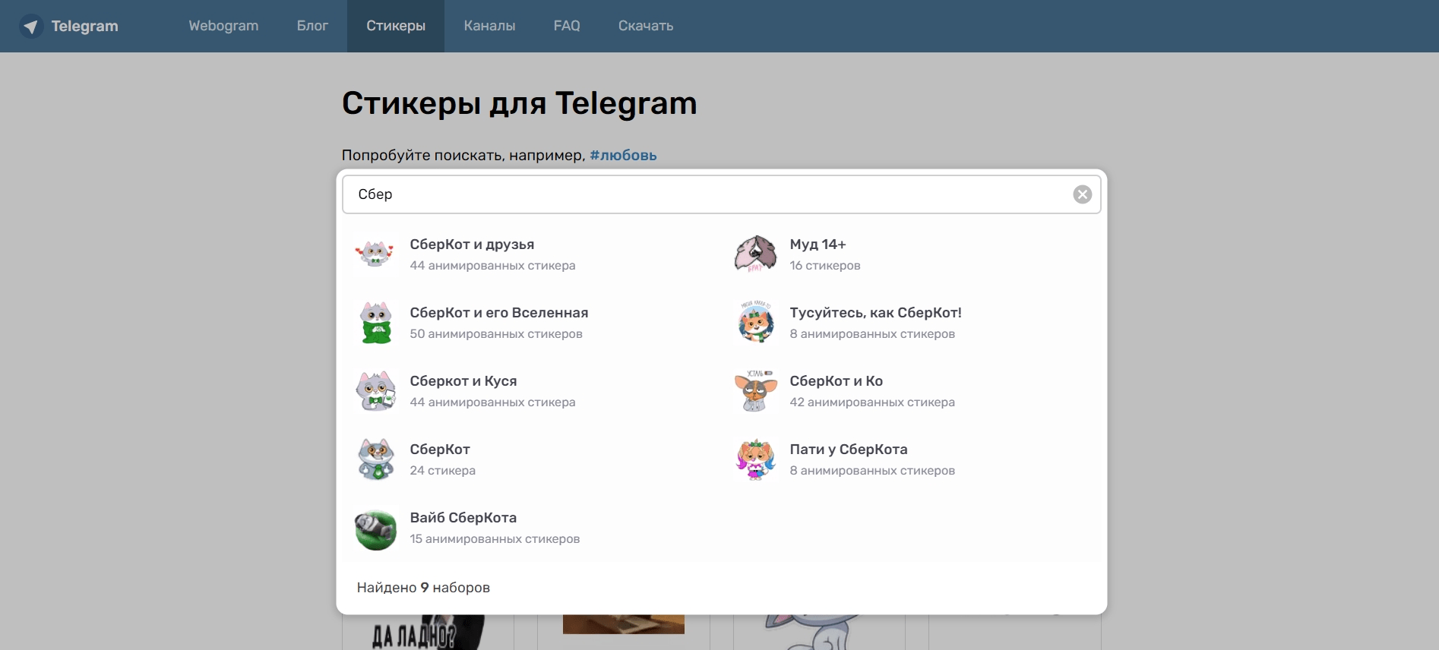Screen dimensions: 1439x650
Task: Click the Telegram paper plane logo icon
Action: click(x=31, y=27)
